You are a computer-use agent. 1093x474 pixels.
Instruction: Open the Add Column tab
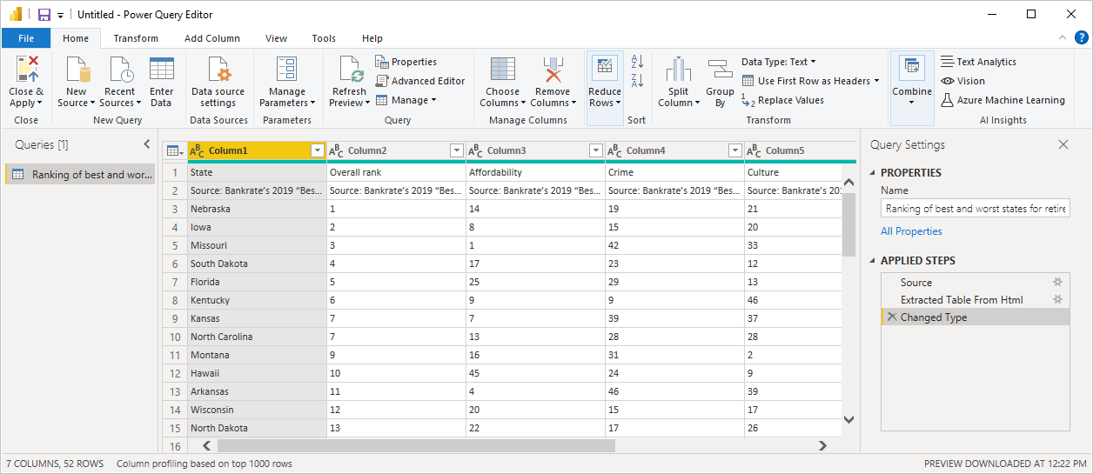212,38
